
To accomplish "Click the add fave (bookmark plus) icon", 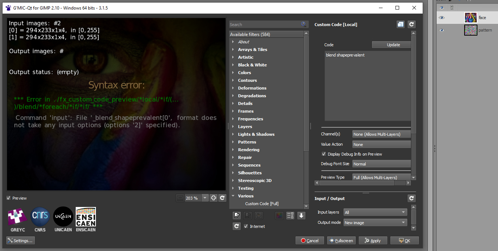I will coord(237,215).
